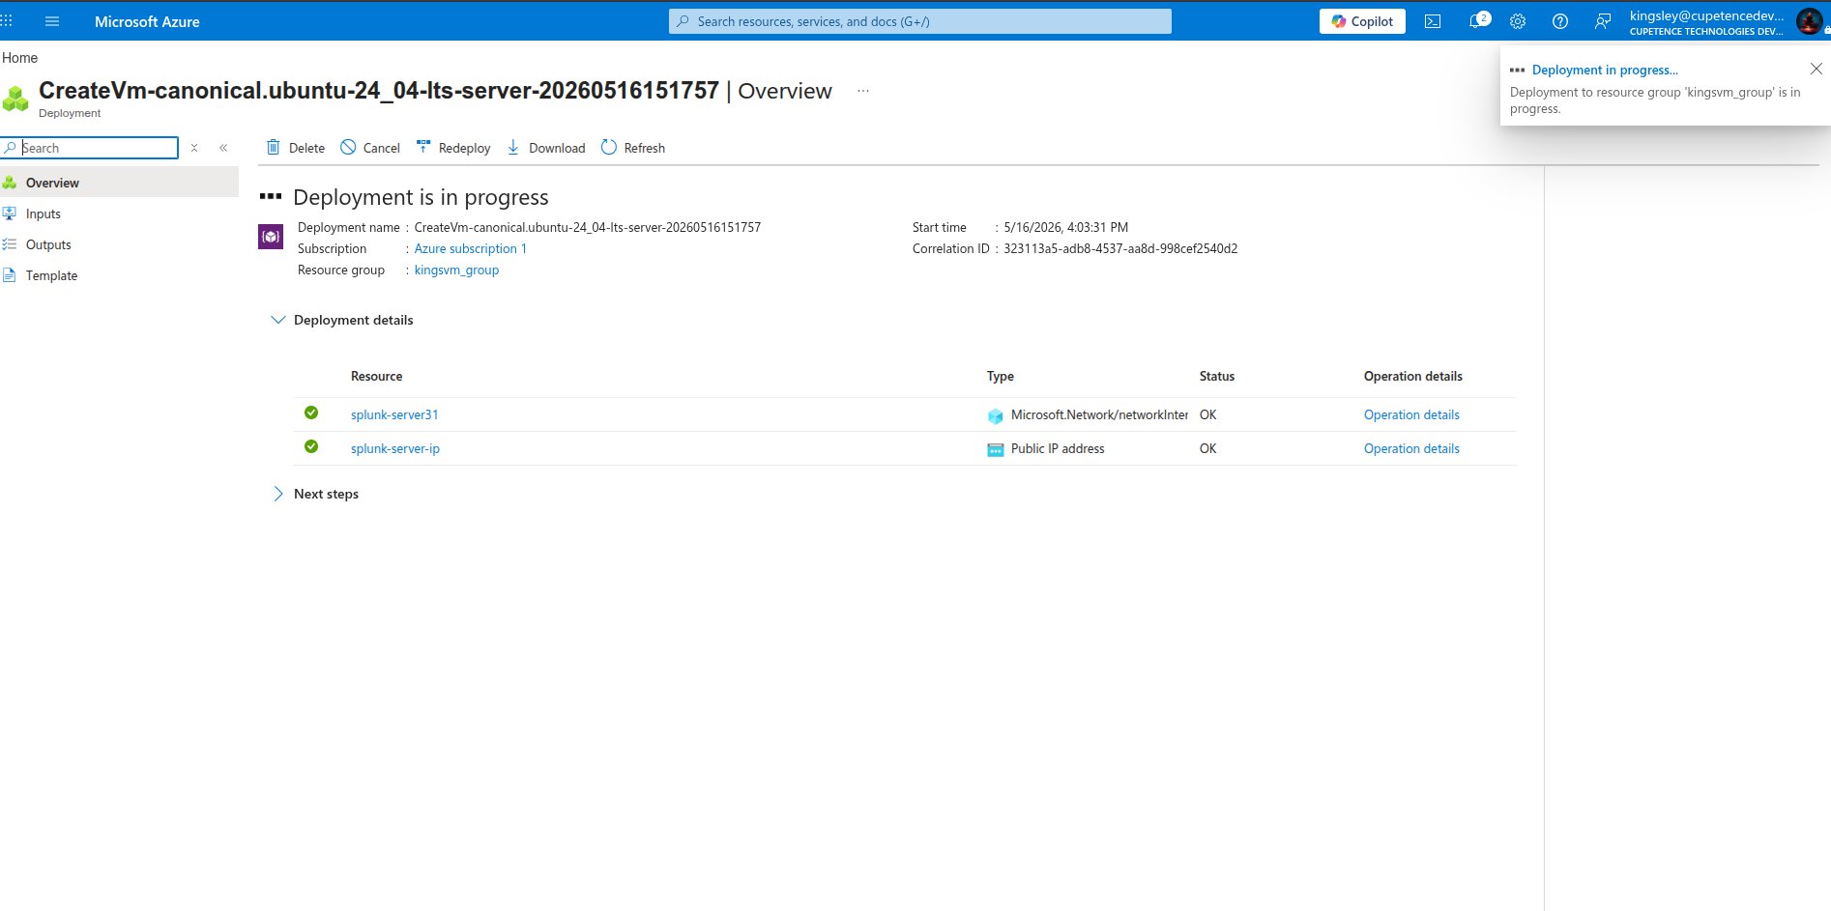This screenshot has width=1831, height=911.
Task: Click the Public IP address type icon
Action: point(995,449)
